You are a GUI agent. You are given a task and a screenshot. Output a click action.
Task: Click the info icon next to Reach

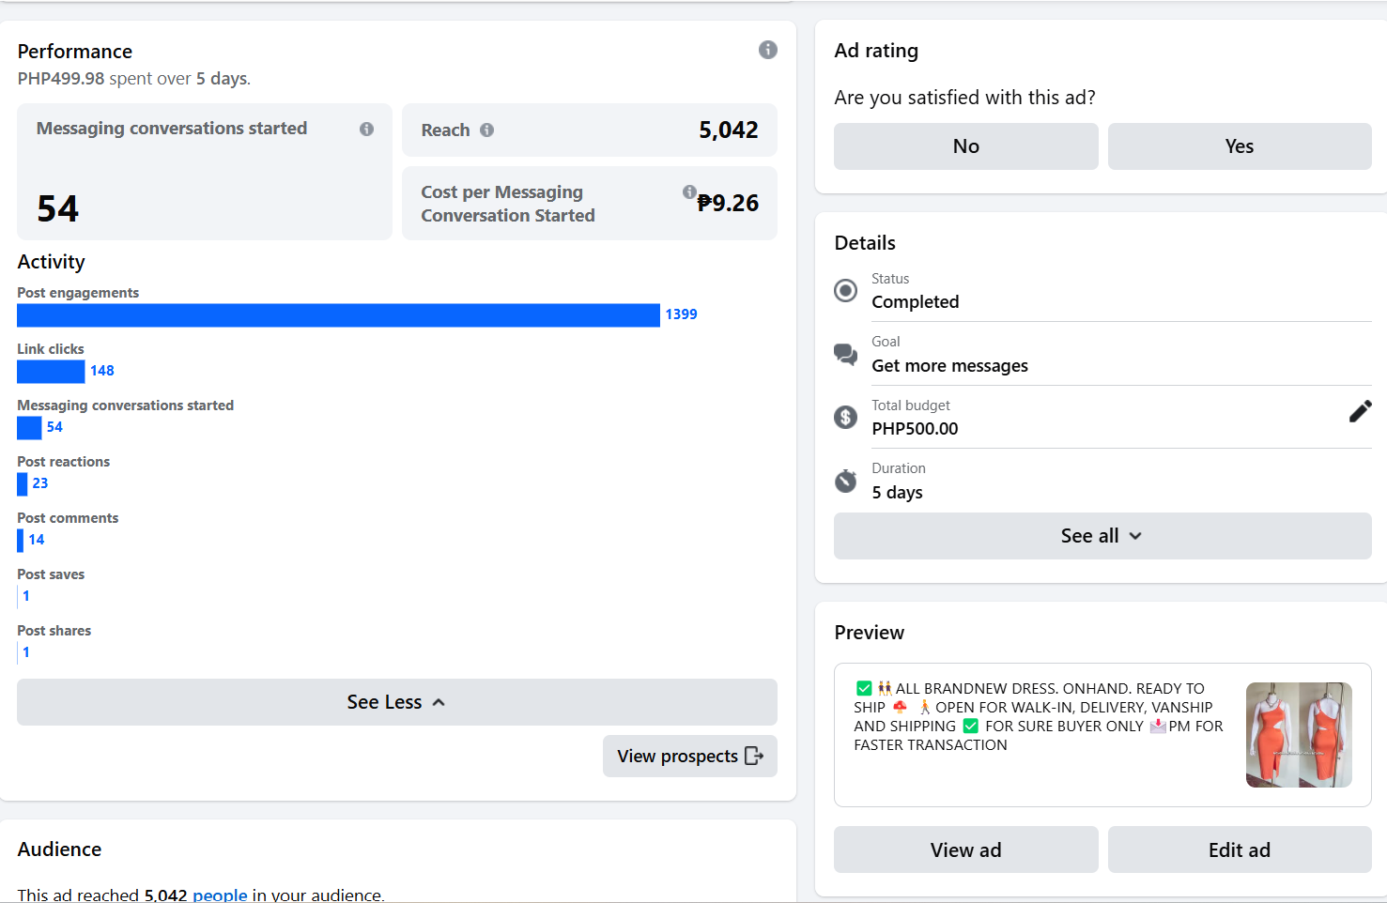pos(486,130)
